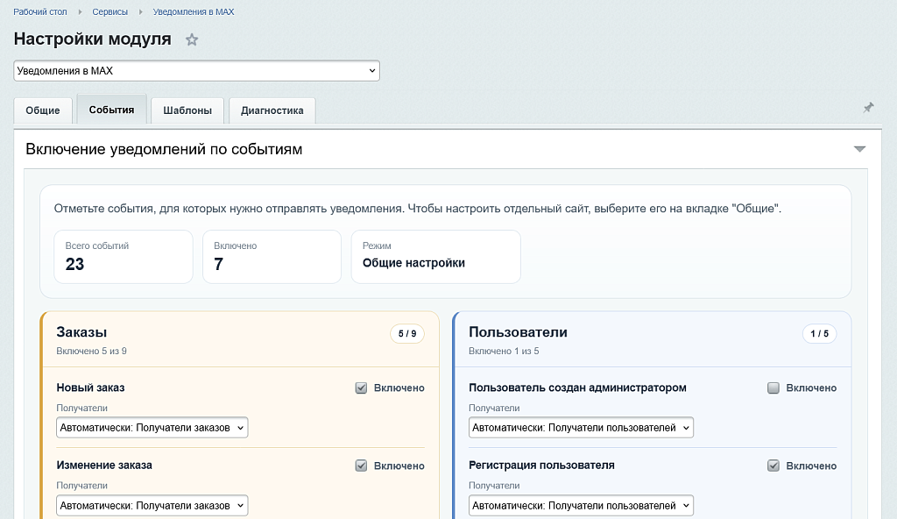The image size is (897, 519).
Task: Open the Сервисы breadcrumb link
Action: pyautogui.click(x=110, y=12)
